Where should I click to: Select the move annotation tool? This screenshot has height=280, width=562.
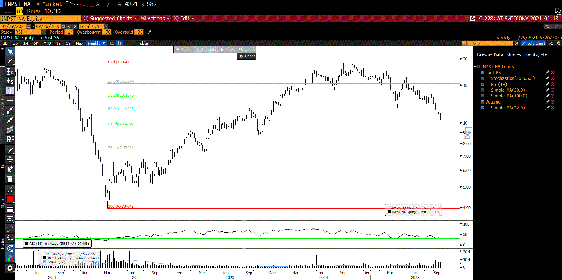(x=10, y=159)
